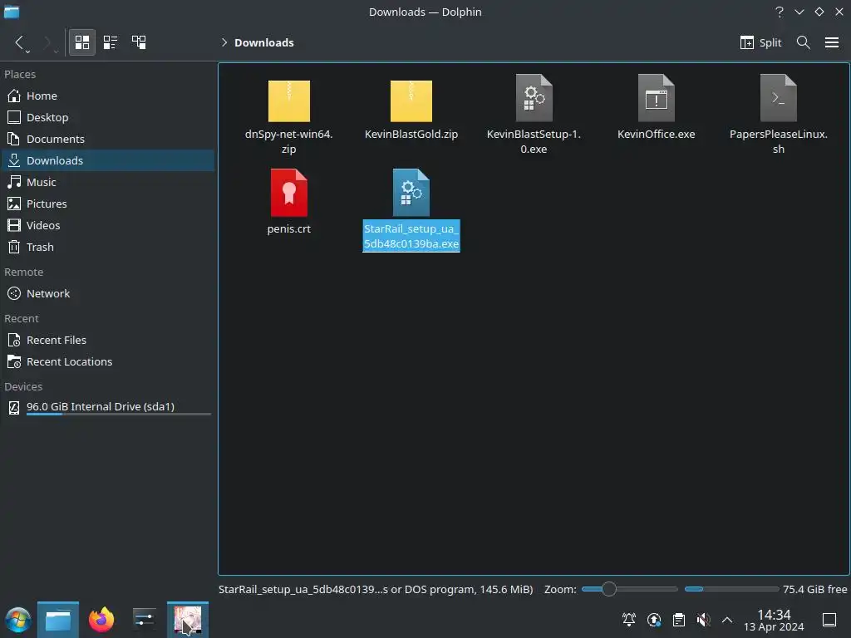
Task: Click the 75.4 GiB free text
Action: (x=814, y=589)
